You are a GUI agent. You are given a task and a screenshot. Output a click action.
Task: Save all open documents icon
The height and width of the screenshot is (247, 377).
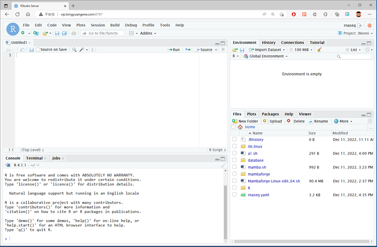64,33
